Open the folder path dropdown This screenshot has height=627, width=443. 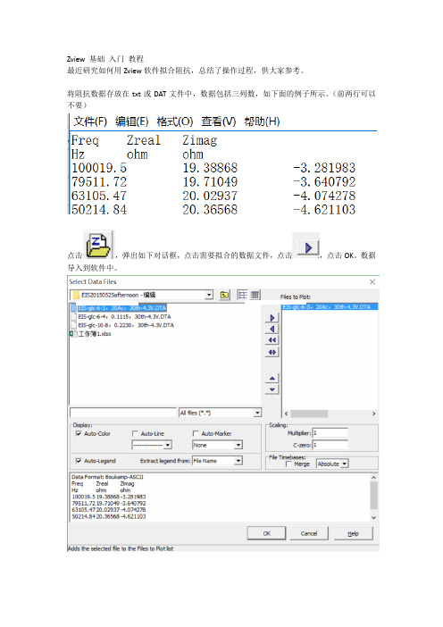(x=209, y=295)
